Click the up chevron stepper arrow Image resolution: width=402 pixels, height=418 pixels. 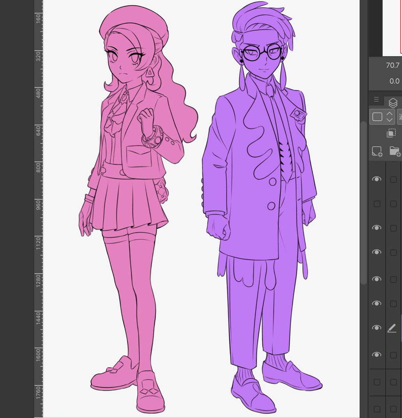[389, 114]
